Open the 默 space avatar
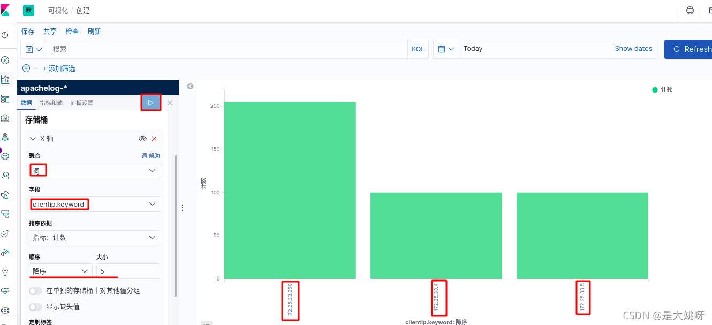712x325 pixels. coord(28,11)
